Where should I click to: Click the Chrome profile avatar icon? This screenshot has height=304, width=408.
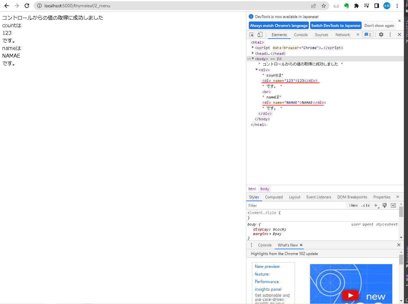(387, 6)
